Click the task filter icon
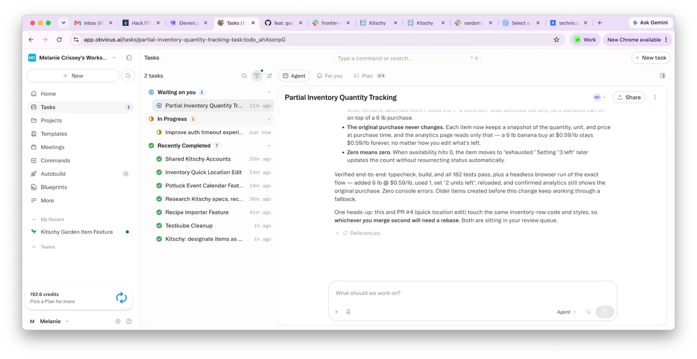Screen dimensions: 697x359 tap(257, 75)
